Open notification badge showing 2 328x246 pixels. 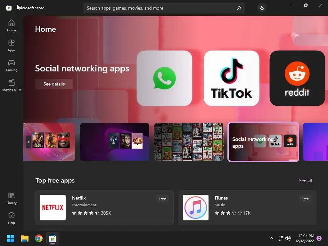click(319, 238)
